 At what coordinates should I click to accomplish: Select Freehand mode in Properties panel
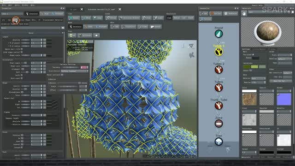(57, 14)
